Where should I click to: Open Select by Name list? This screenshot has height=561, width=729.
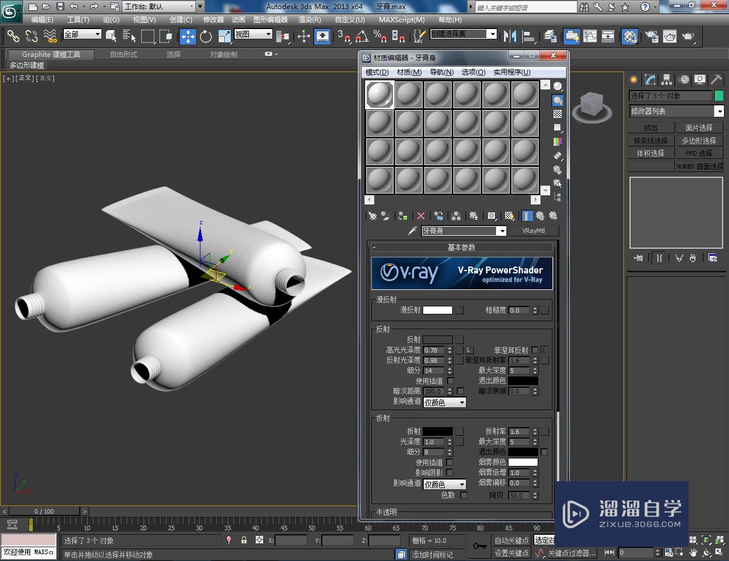pyautogui.click(x=129, y=36)
